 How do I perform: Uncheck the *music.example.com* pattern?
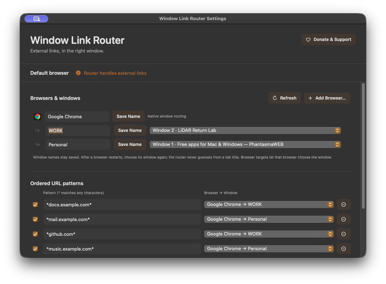(35, 249)
